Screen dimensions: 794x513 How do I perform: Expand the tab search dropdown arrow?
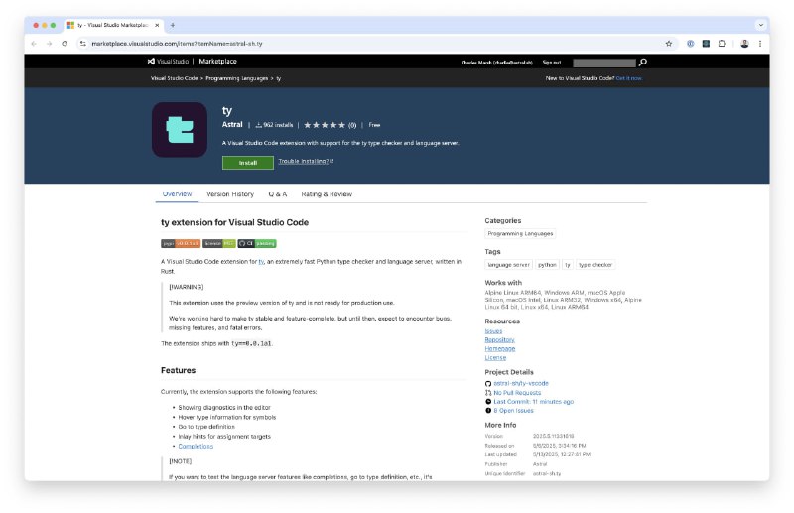tap(760, 25)
